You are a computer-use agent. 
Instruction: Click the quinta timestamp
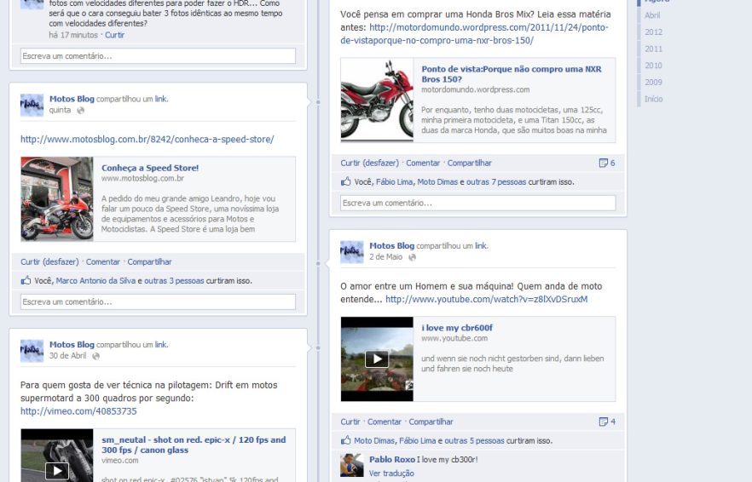pyautogui.click(x=60, y=110)
